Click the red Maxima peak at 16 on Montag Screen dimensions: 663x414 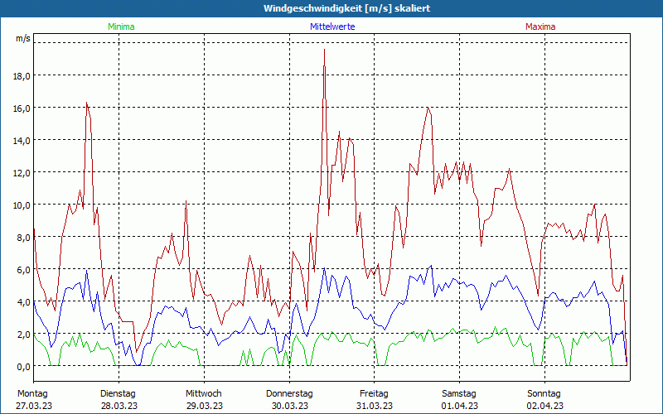click(x=86, y=103)
